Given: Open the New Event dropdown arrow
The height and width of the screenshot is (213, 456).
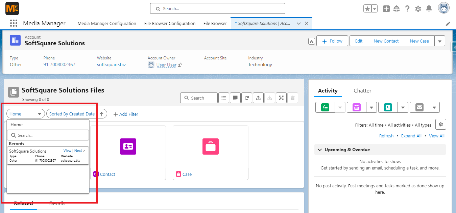Looking at the screenshot, I should tap(371, 107).
